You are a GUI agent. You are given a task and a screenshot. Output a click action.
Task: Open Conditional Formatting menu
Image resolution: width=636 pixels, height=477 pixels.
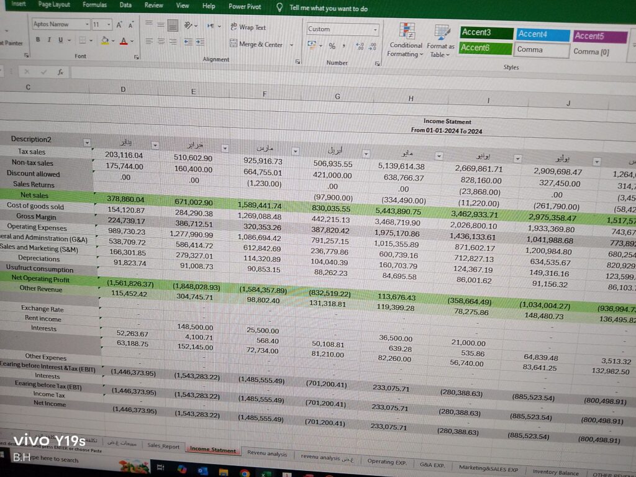point(406,40)
